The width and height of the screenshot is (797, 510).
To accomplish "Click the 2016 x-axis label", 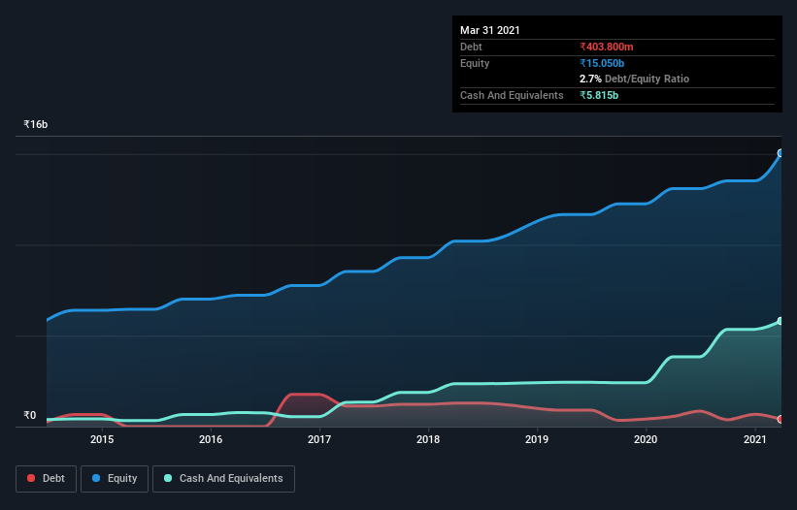I will coord(211,439).
